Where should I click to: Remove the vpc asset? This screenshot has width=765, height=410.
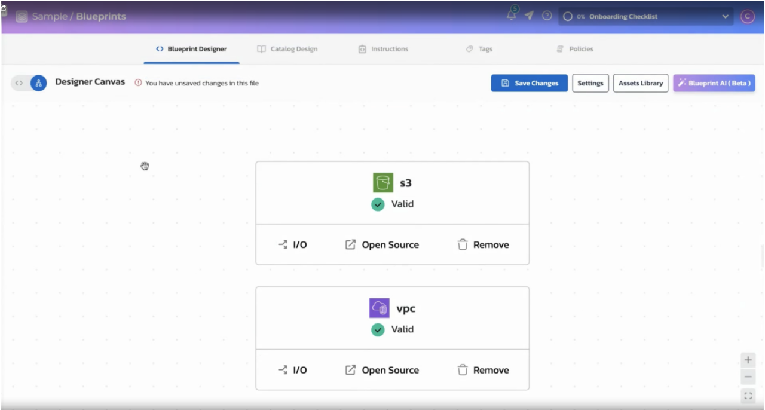(x=483, y=370)
